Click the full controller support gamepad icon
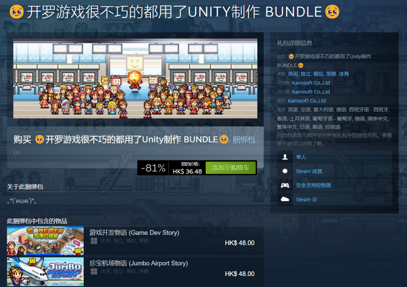 pos(285,185)
